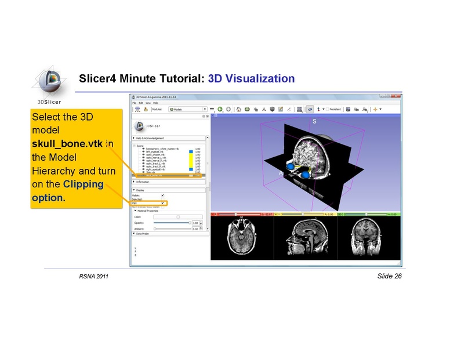Click the ruler Annotations toolbar icon

click(x=289, y=110)
